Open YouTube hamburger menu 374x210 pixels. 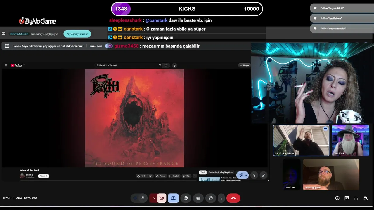[x=6, y=65]
